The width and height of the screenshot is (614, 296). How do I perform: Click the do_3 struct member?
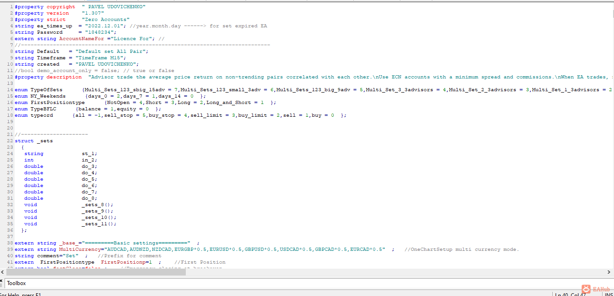pyautogui.click(x=90, y=166)
